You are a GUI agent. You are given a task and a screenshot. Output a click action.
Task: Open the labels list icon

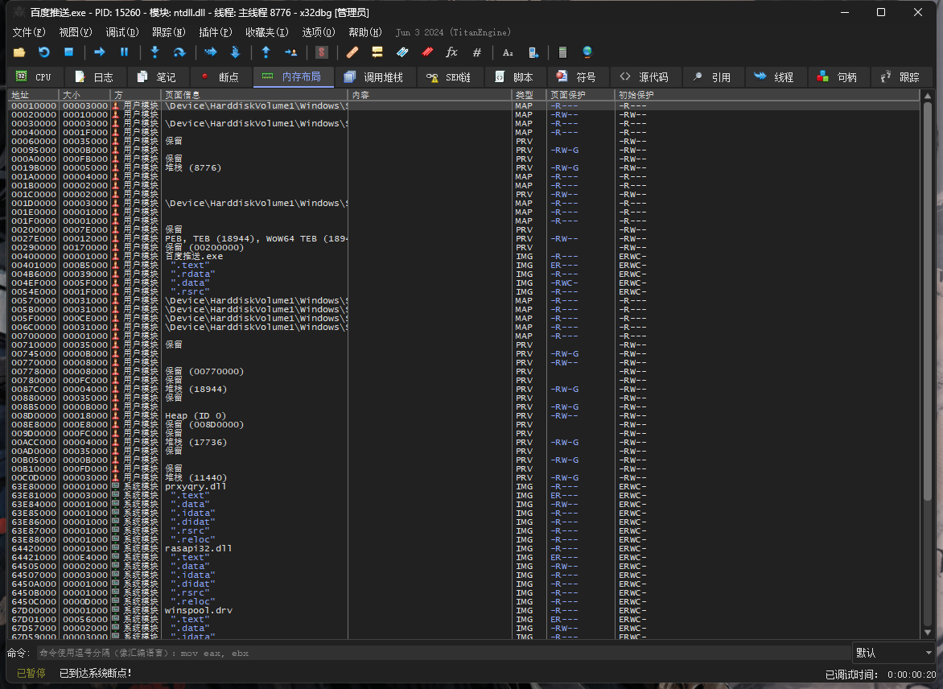(402, 52)
